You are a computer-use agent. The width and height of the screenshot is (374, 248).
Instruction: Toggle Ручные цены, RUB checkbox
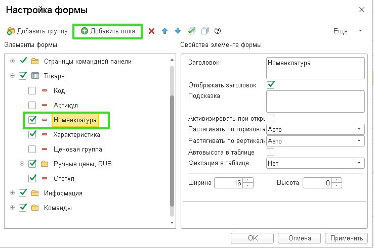pos(32,164)
